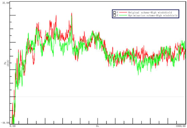Click the 35.00 y-axis maximum value
Image resolution: width=187 pixels, height=128 pixels.
coord(6,3)
